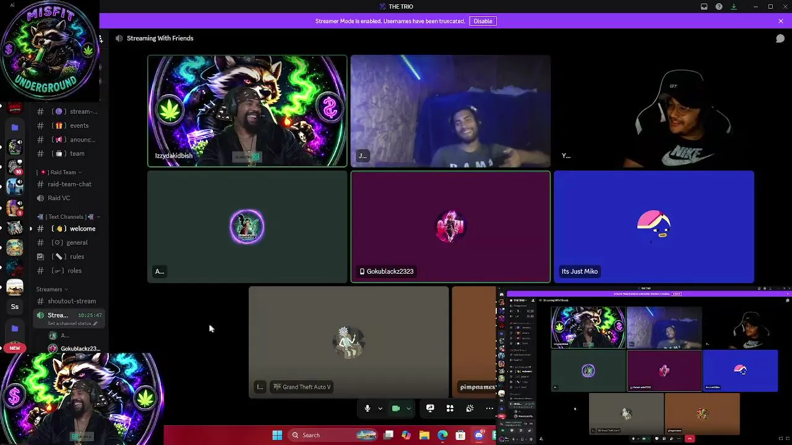The height and width of the screenshot is (445, 792).
Task: Open the shoutout-stream channel
Action: coord(68,301)
